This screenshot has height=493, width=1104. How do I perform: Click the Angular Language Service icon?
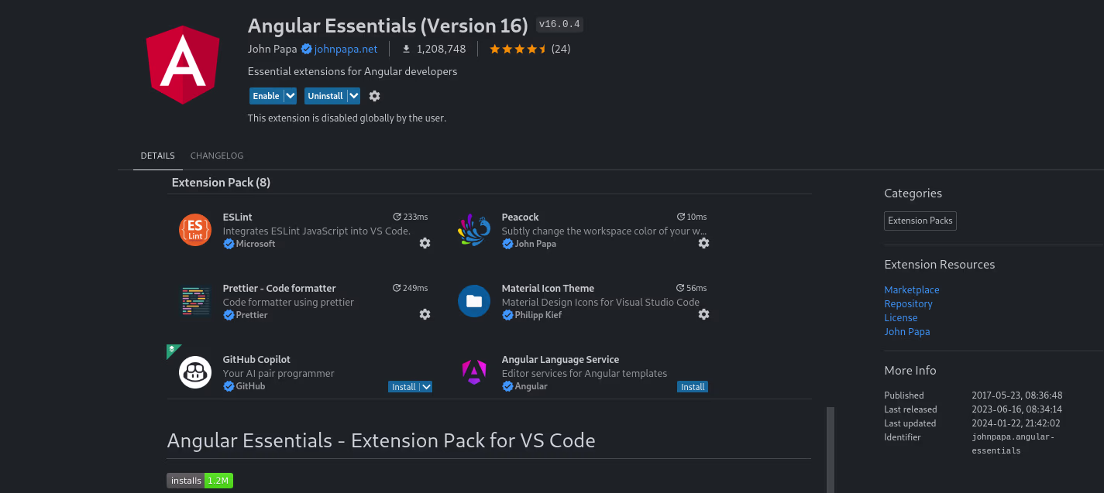(x=474, y=373)
